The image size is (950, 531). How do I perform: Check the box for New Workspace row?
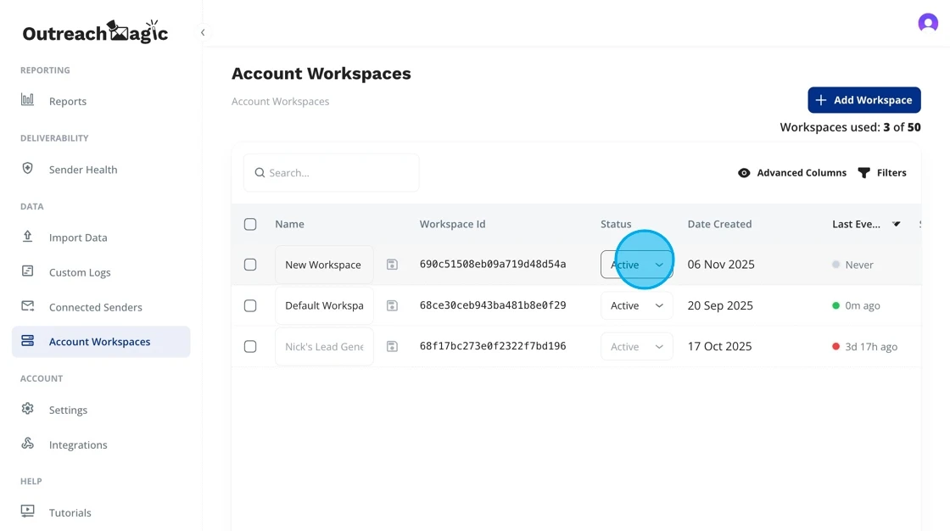(250, 265)
